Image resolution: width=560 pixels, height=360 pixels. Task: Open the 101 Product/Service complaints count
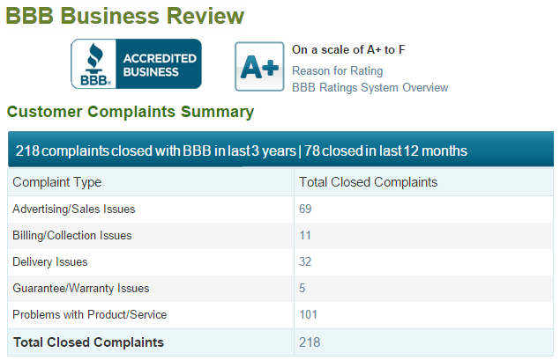tap(308, 314)
